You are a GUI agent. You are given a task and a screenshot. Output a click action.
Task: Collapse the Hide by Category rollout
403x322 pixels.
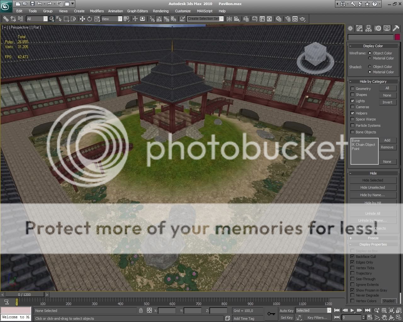(373, 81)
